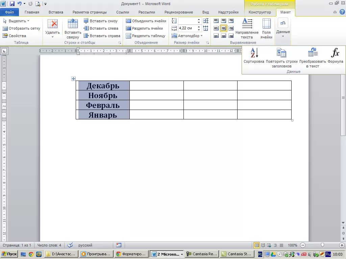Save document via Quick Access toolbar
This screenshot has width=346, height=259.
pyautogui.click(x=12, y=4)
